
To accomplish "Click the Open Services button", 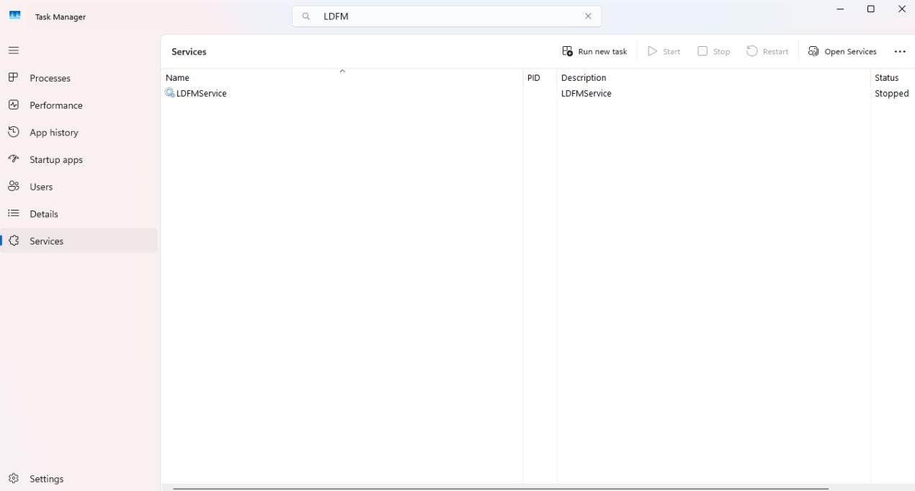I will click(842, 52).
